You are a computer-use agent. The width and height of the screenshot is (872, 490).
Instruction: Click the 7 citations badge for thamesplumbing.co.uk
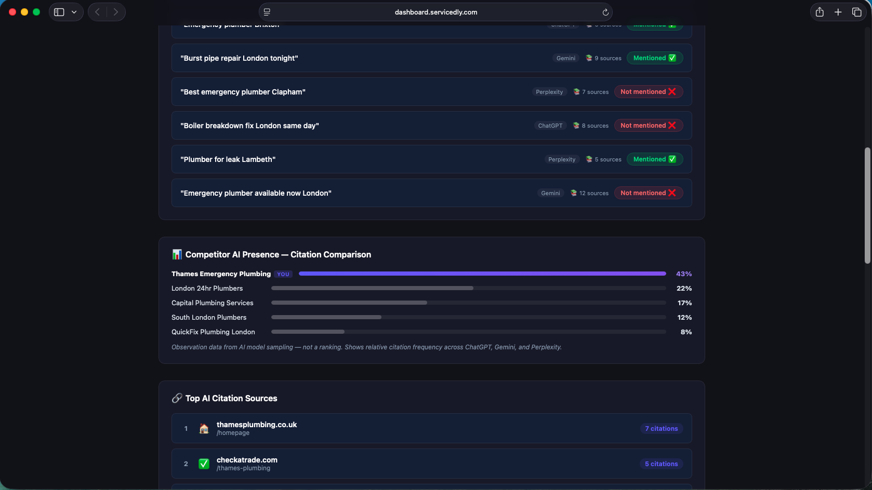tap(661, 428)
